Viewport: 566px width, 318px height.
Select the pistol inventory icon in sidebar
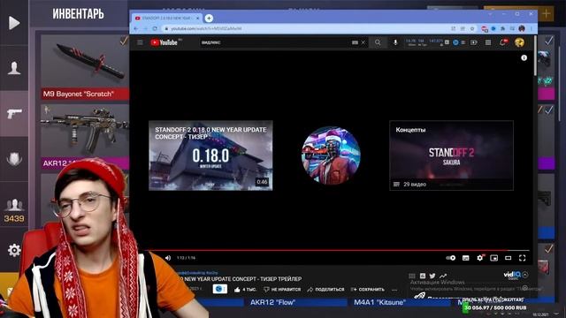(x=14, y=114)
